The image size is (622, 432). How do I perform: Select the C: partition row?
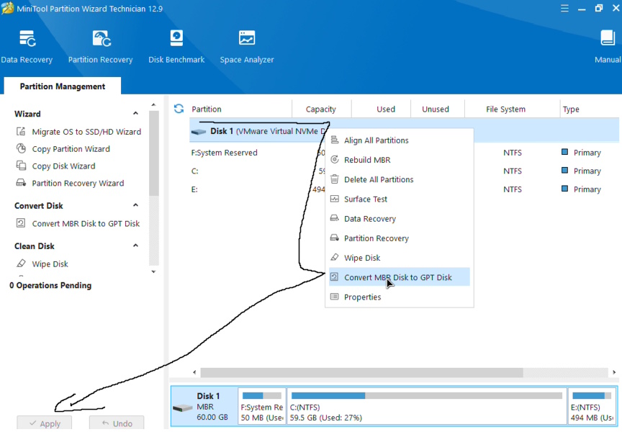(x=404, y=171)
